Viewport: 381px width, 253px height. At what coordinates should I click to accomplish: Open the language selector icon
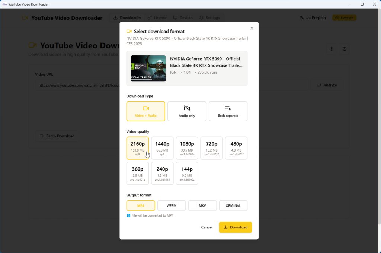(302, 17)
